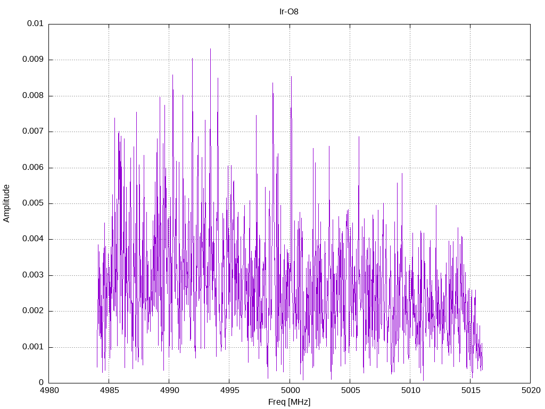
Task: Click the 'Amplitude' y-axis label
Action: pyautogui.click(x=6, y=203)
